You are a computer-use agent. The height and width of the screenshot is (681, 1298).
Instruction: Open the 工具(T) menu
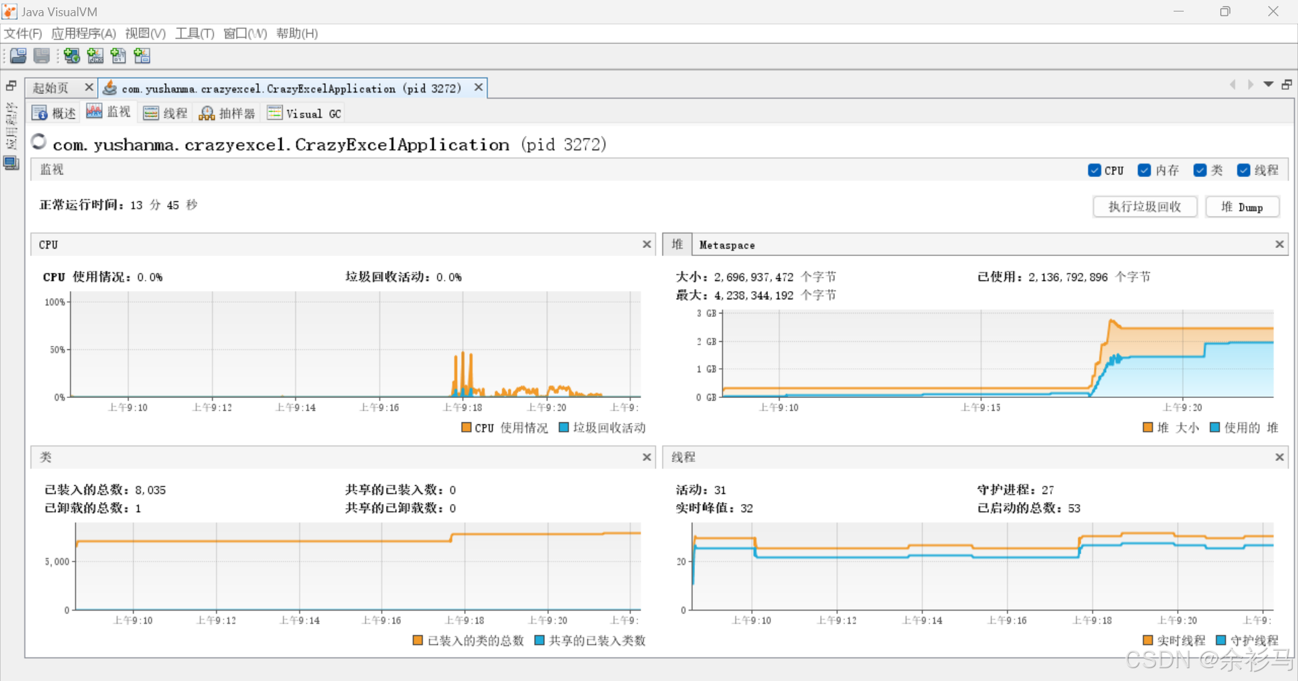195,33
